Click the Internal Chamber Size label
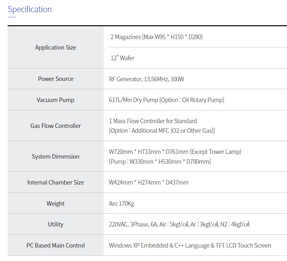The image size is (287, 261). click(x=56, y=182)
